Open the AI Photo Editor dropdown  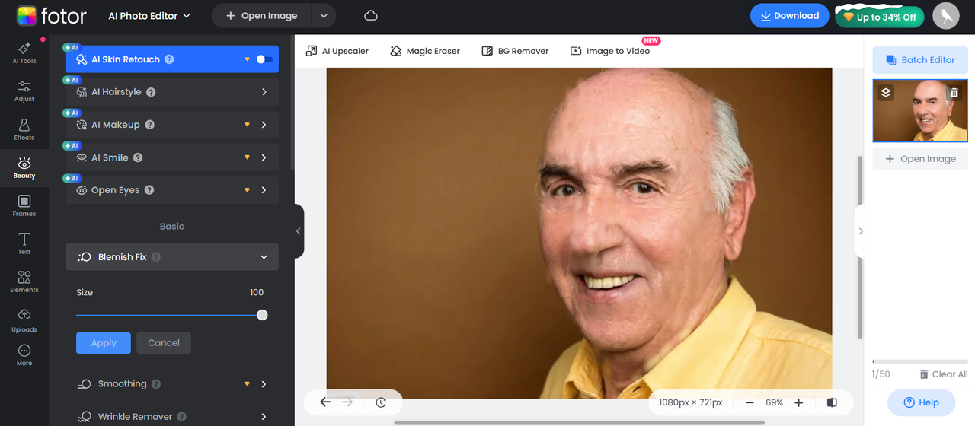[x=149, y=15]
